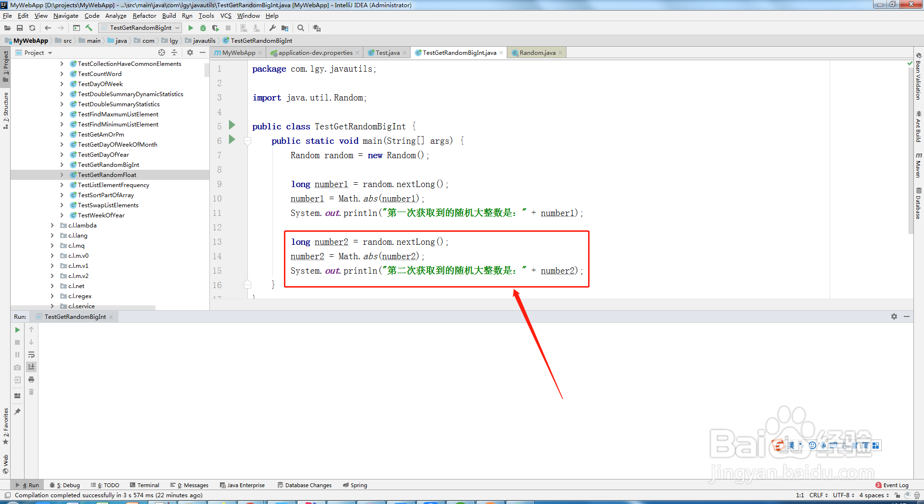Open Project Structure from the toolbar
Viewport: 924px width, 504px height.
point(285,28)
